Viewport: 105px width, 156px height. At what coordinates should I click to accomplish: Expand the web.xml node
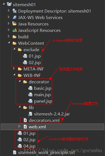coord(19,126)
